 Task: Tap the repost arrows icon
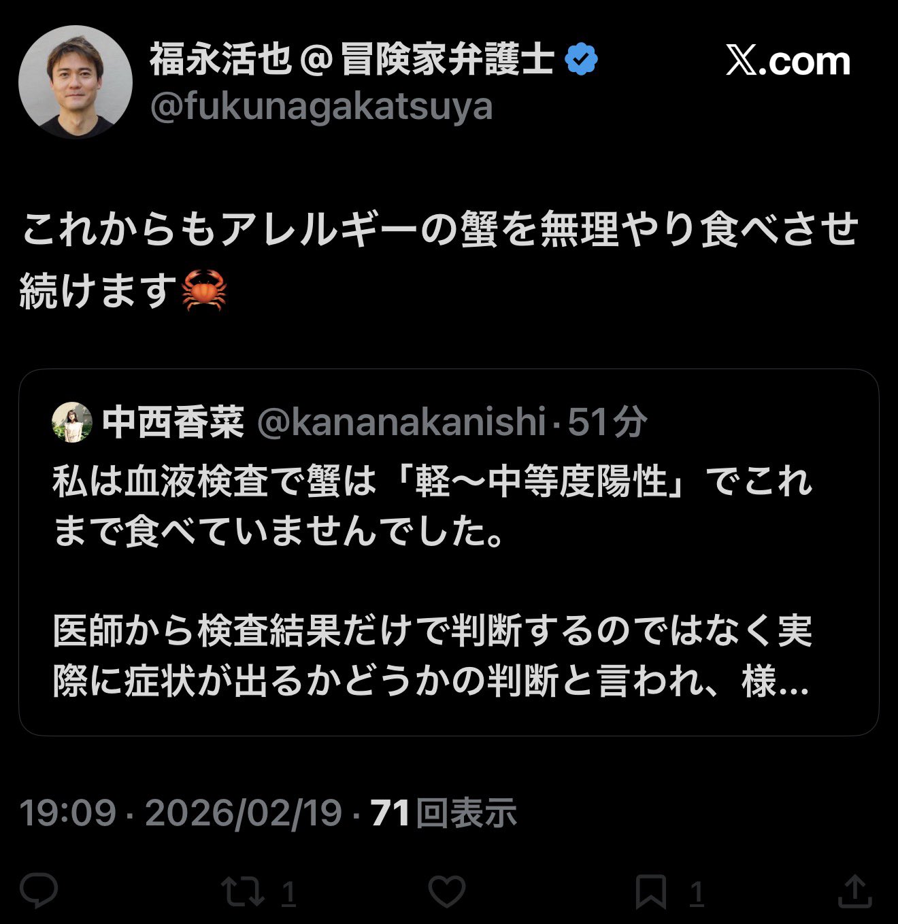pyautogui.click(x=244, y=891)
